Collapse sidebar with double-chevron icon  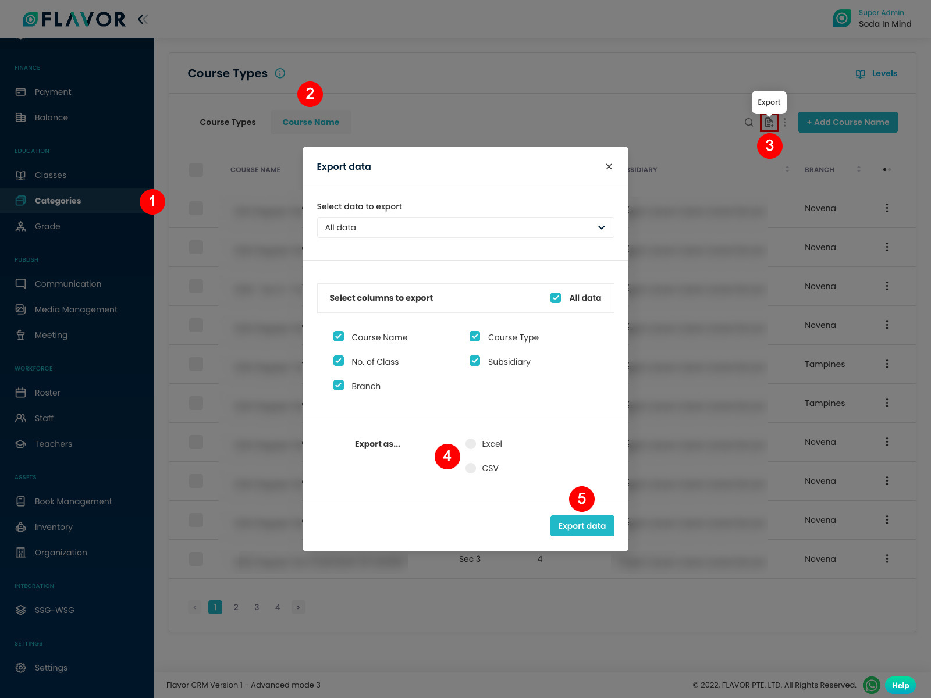pyautogui.click(x=143, y=19)
